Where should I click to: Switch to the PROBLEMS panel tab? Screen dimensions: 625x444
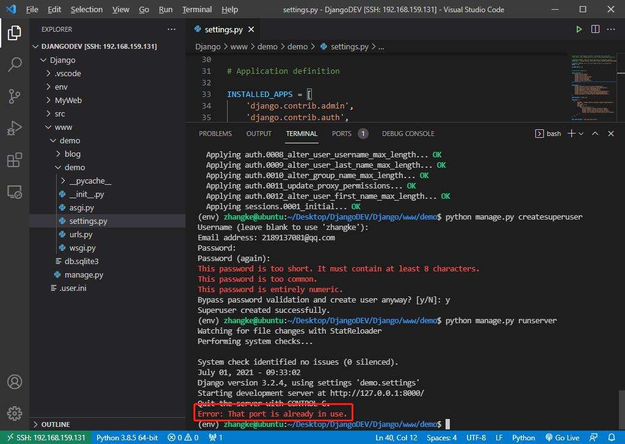point(215,134)
